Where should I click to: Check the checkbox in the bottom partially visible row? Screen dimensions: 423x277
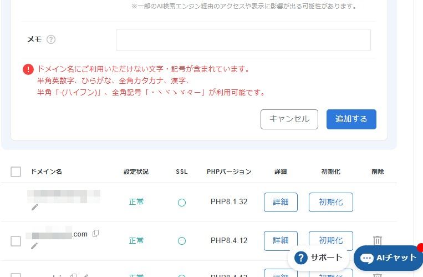coord(16,275)
